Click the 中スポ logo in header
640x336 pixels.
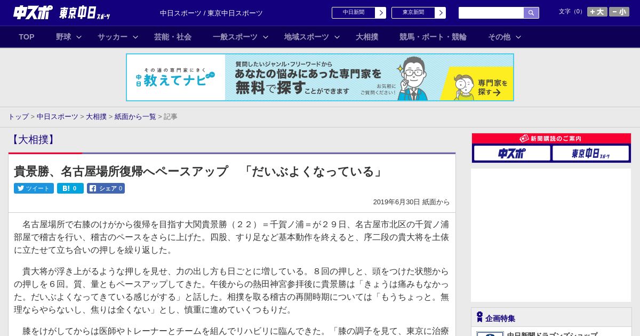coord(33,13)
